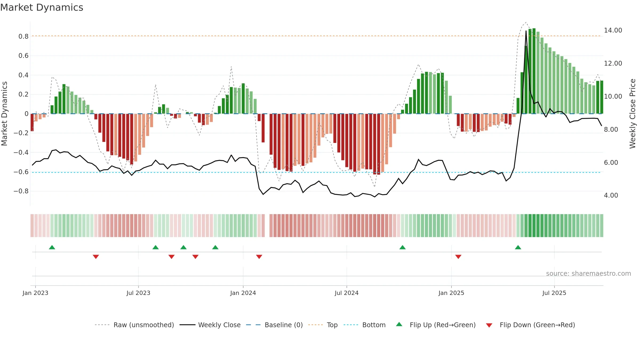Click the −0.6 left axis tick label
Screen dimensions: 640x360
pos(21,172)
